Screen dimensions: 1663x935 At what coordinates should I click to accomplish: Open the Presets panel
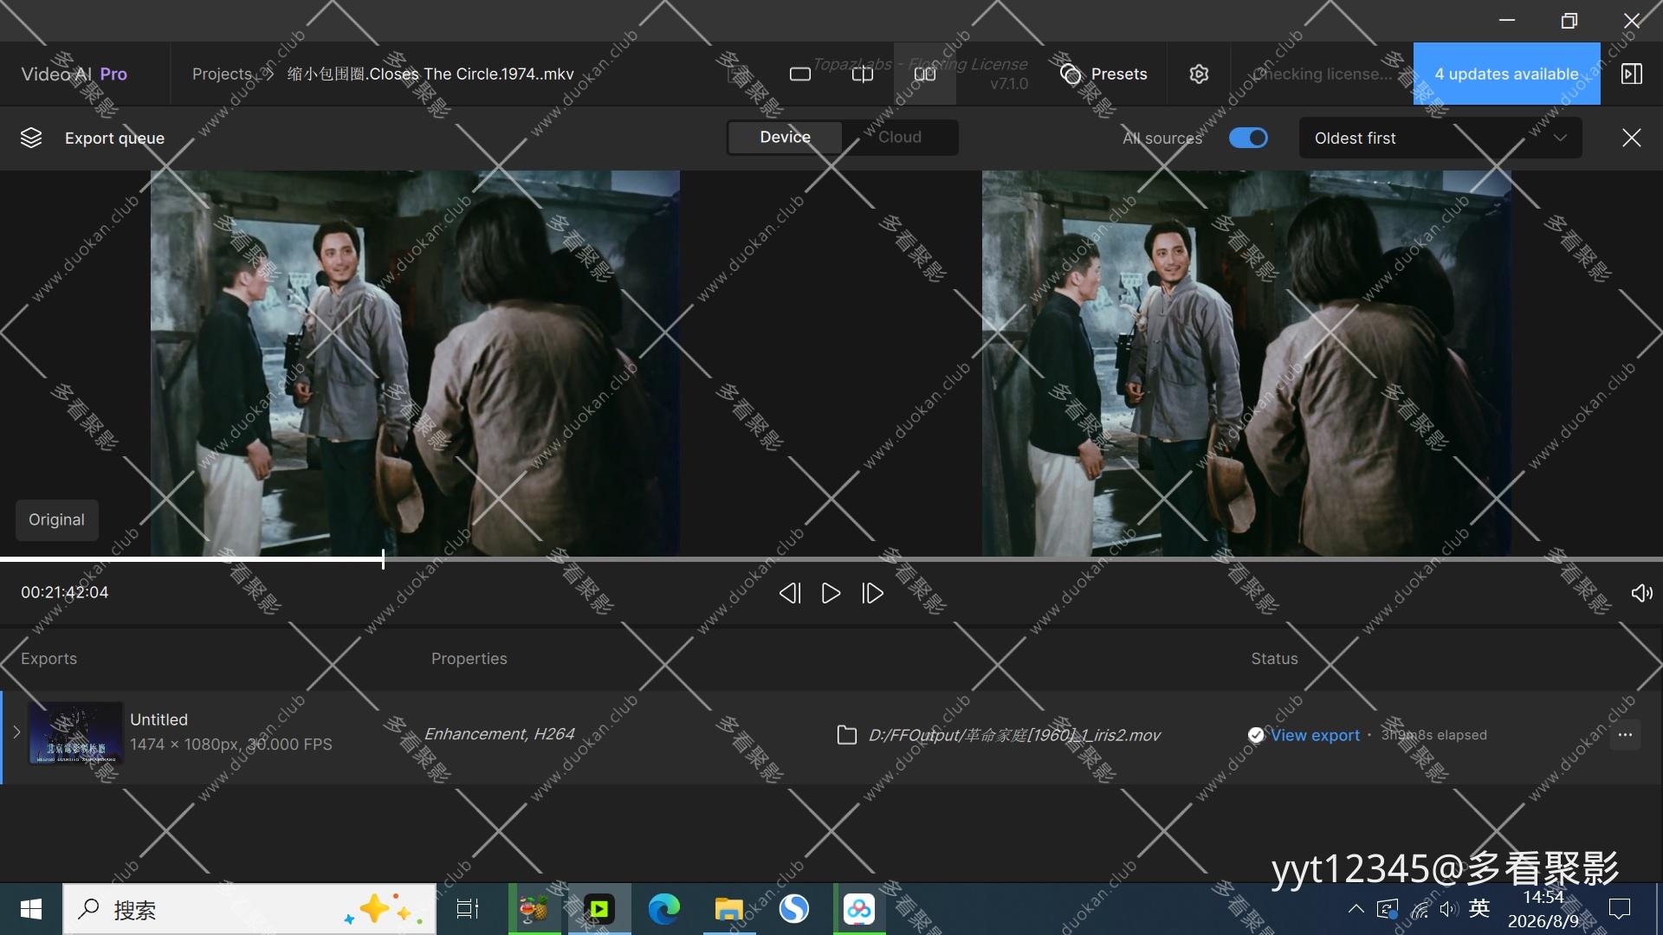click(1103, 74)
